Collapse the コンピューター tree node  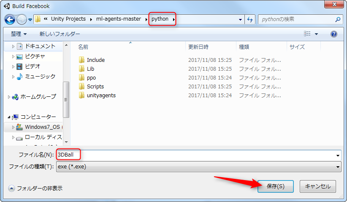pyautogui.click(x=9, y=117)
